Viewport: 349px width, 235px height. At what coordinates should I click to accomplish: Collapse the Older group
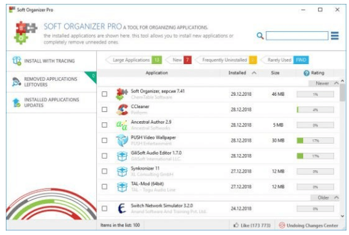click(336, 197)
